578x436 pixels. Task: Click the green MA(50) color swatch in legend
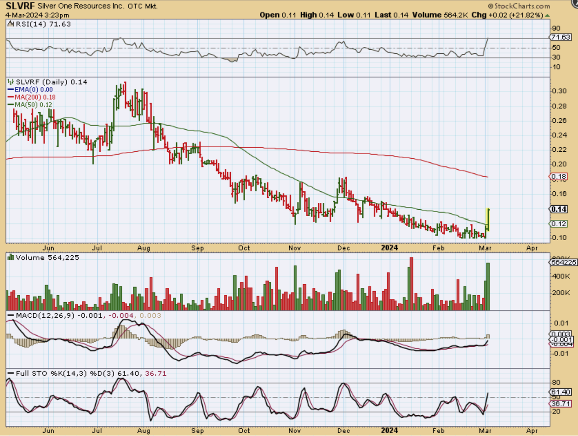point(10,104)
